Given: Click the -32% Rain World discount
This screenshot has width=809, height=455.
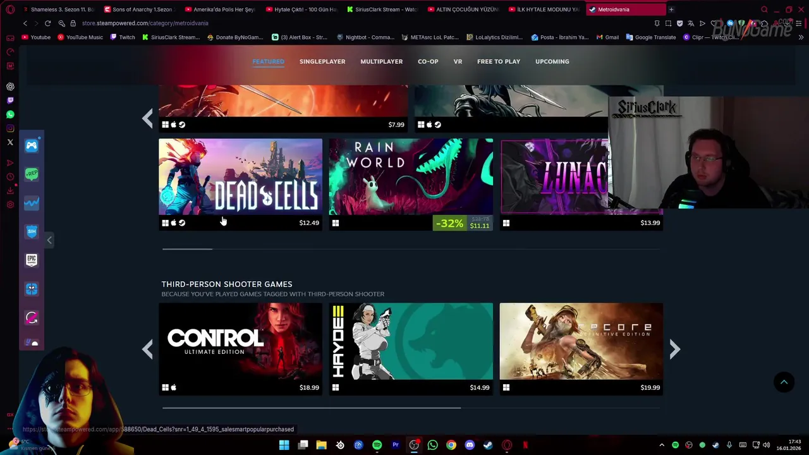Looking at the screenshot, I should [x=449, y=223].
